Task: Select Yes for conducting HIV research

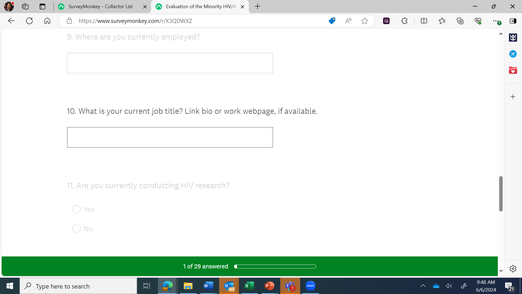Action: (77, 209)
